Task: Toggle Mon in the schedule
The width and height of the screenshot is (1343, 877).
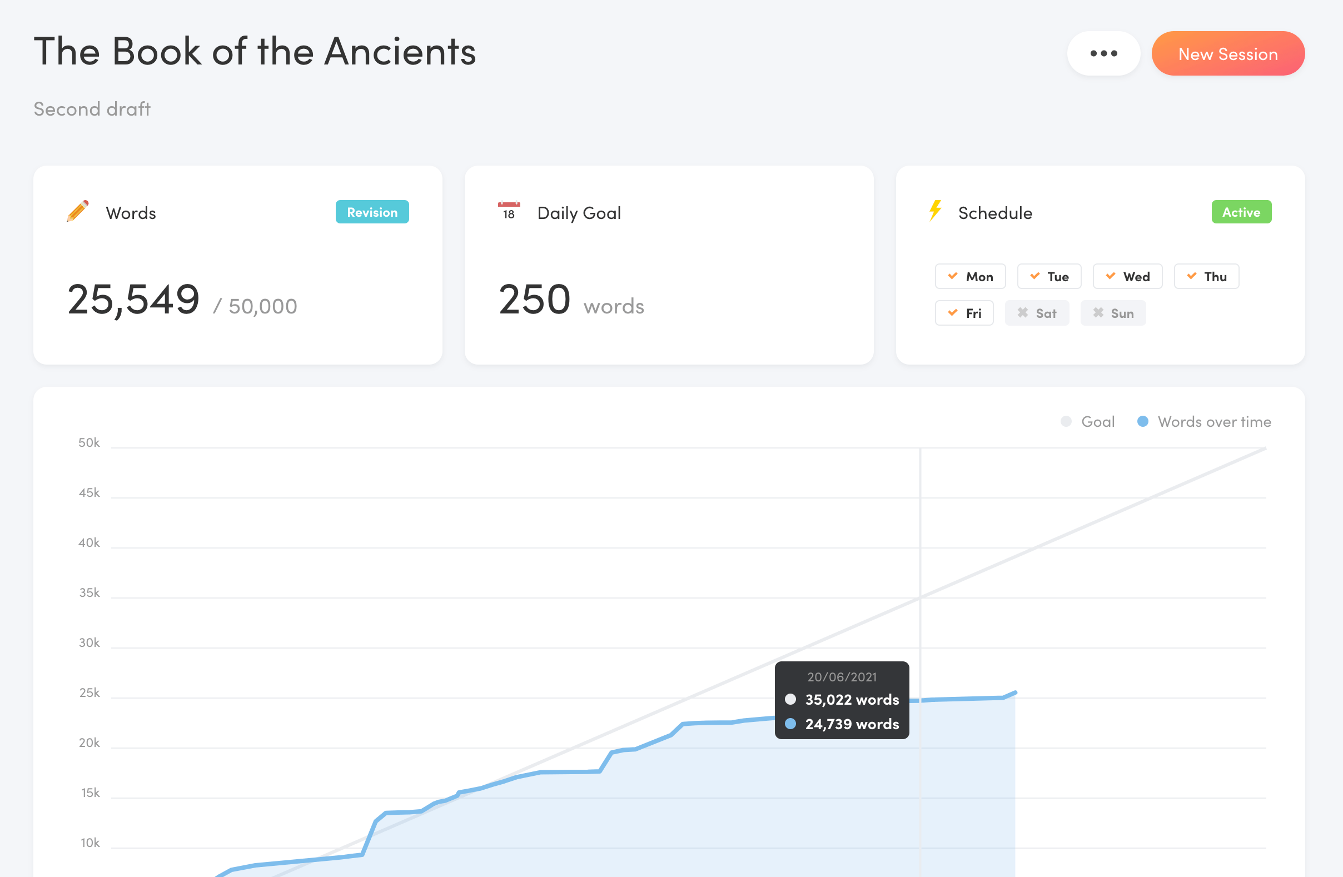Action: click(x=970, y=277)
